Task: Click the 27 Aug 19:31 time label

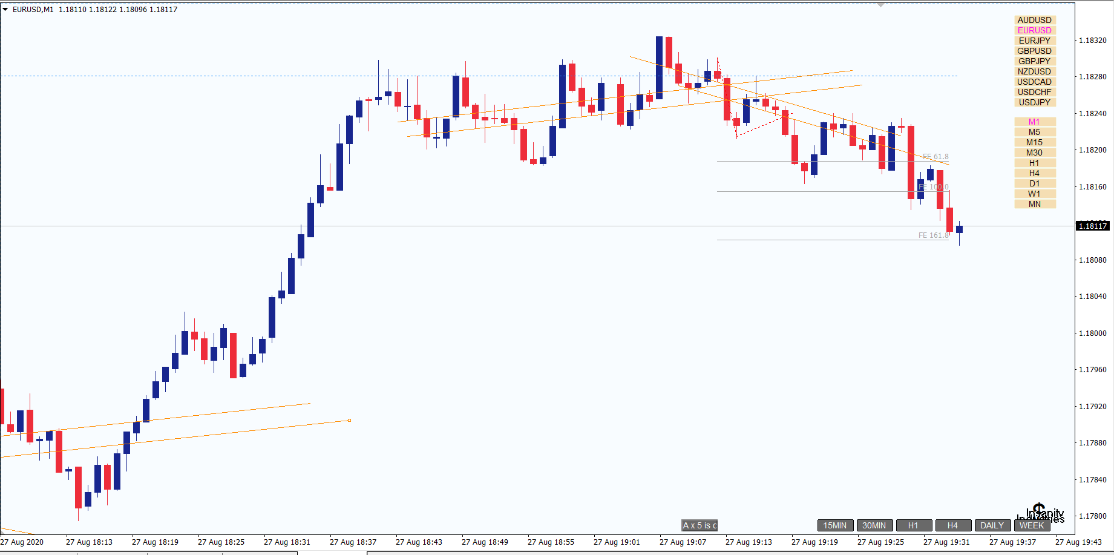Action: [946, 542]
